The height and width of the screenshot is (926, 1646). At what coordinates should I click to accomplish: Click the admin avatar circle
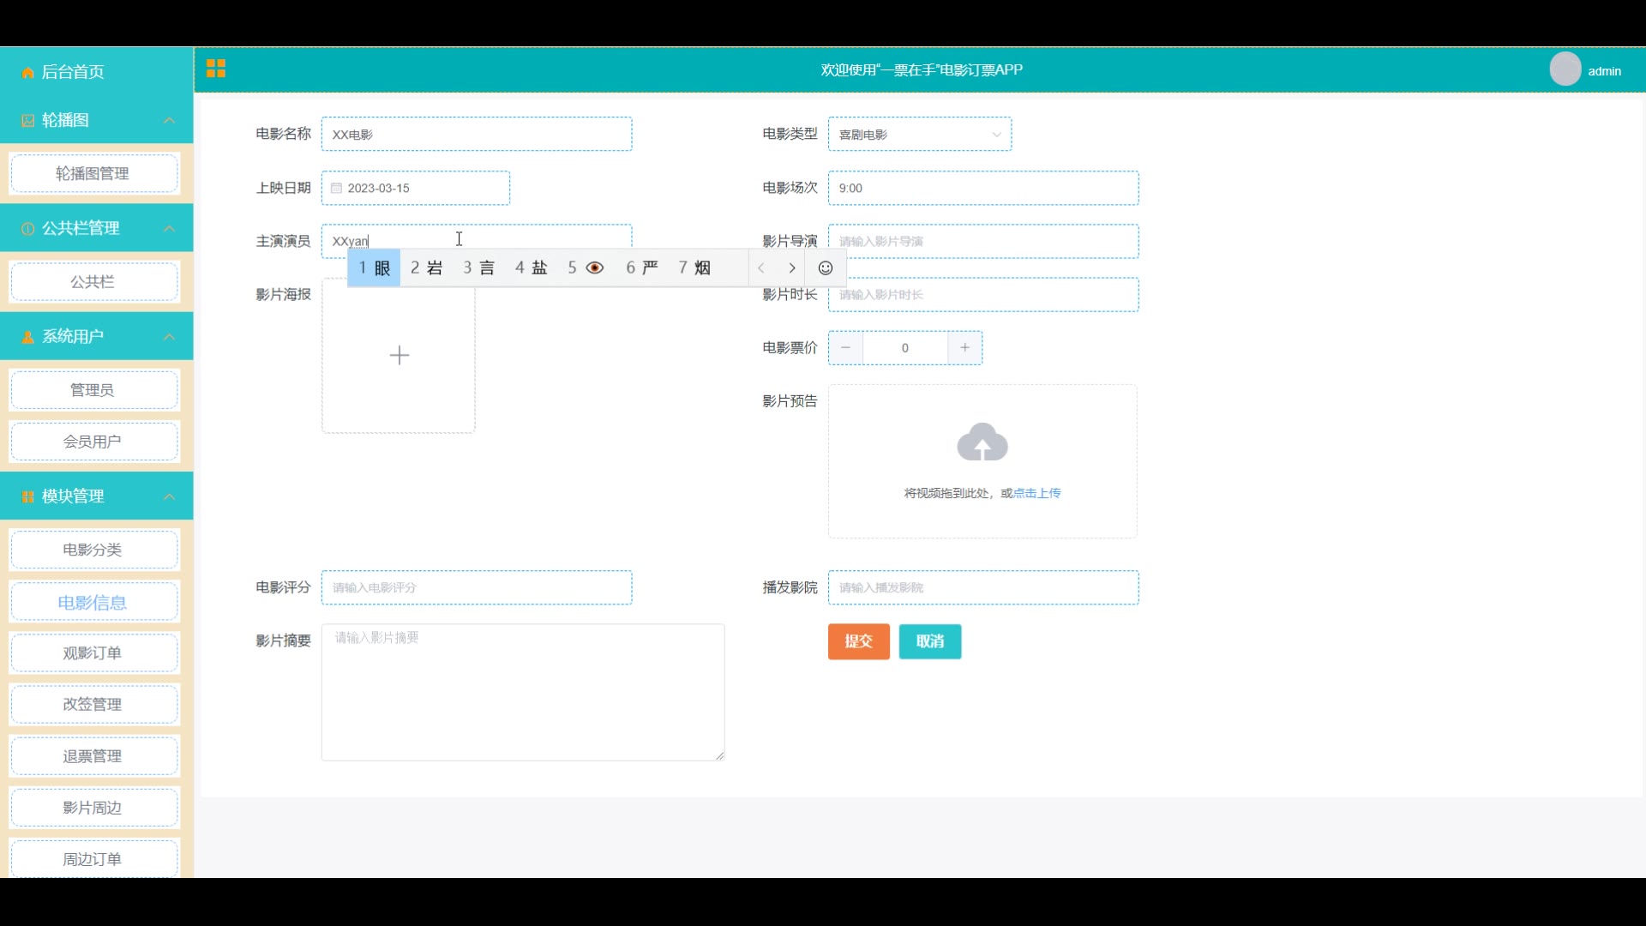tap(1565, 69)
